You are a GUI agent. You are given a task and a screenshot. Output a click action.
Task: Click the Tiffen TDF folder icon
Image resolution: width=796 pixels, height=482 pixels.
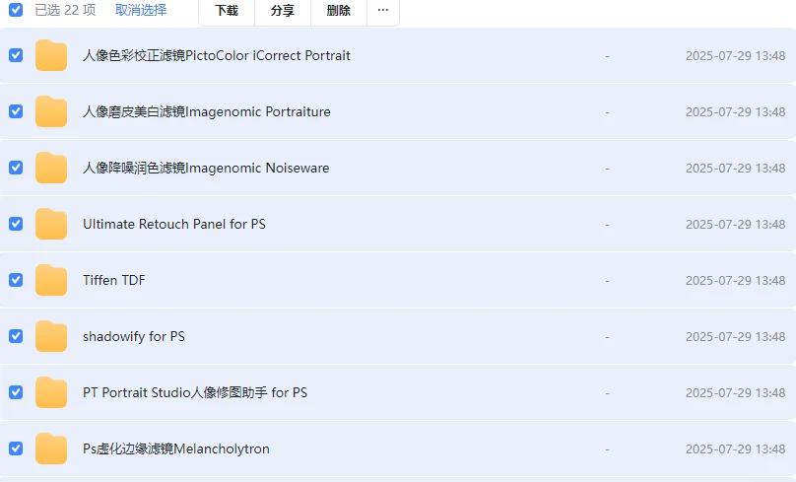pos(51,280)
